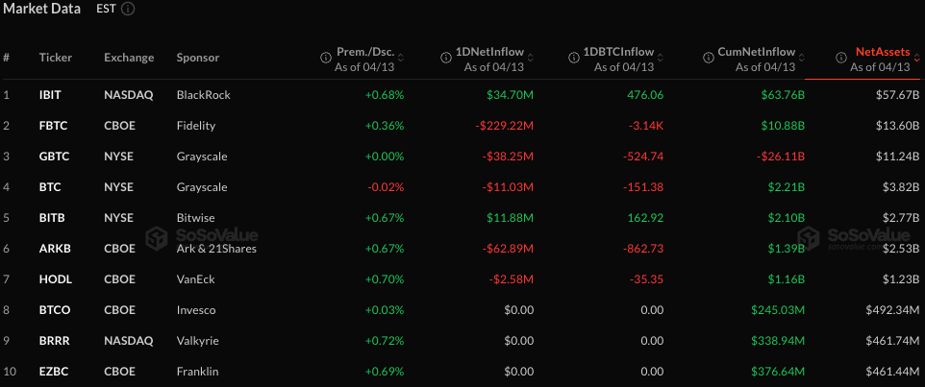Show info for 1DNetInflow column
Screen dimensions: 925x387
tap(445, 58)
